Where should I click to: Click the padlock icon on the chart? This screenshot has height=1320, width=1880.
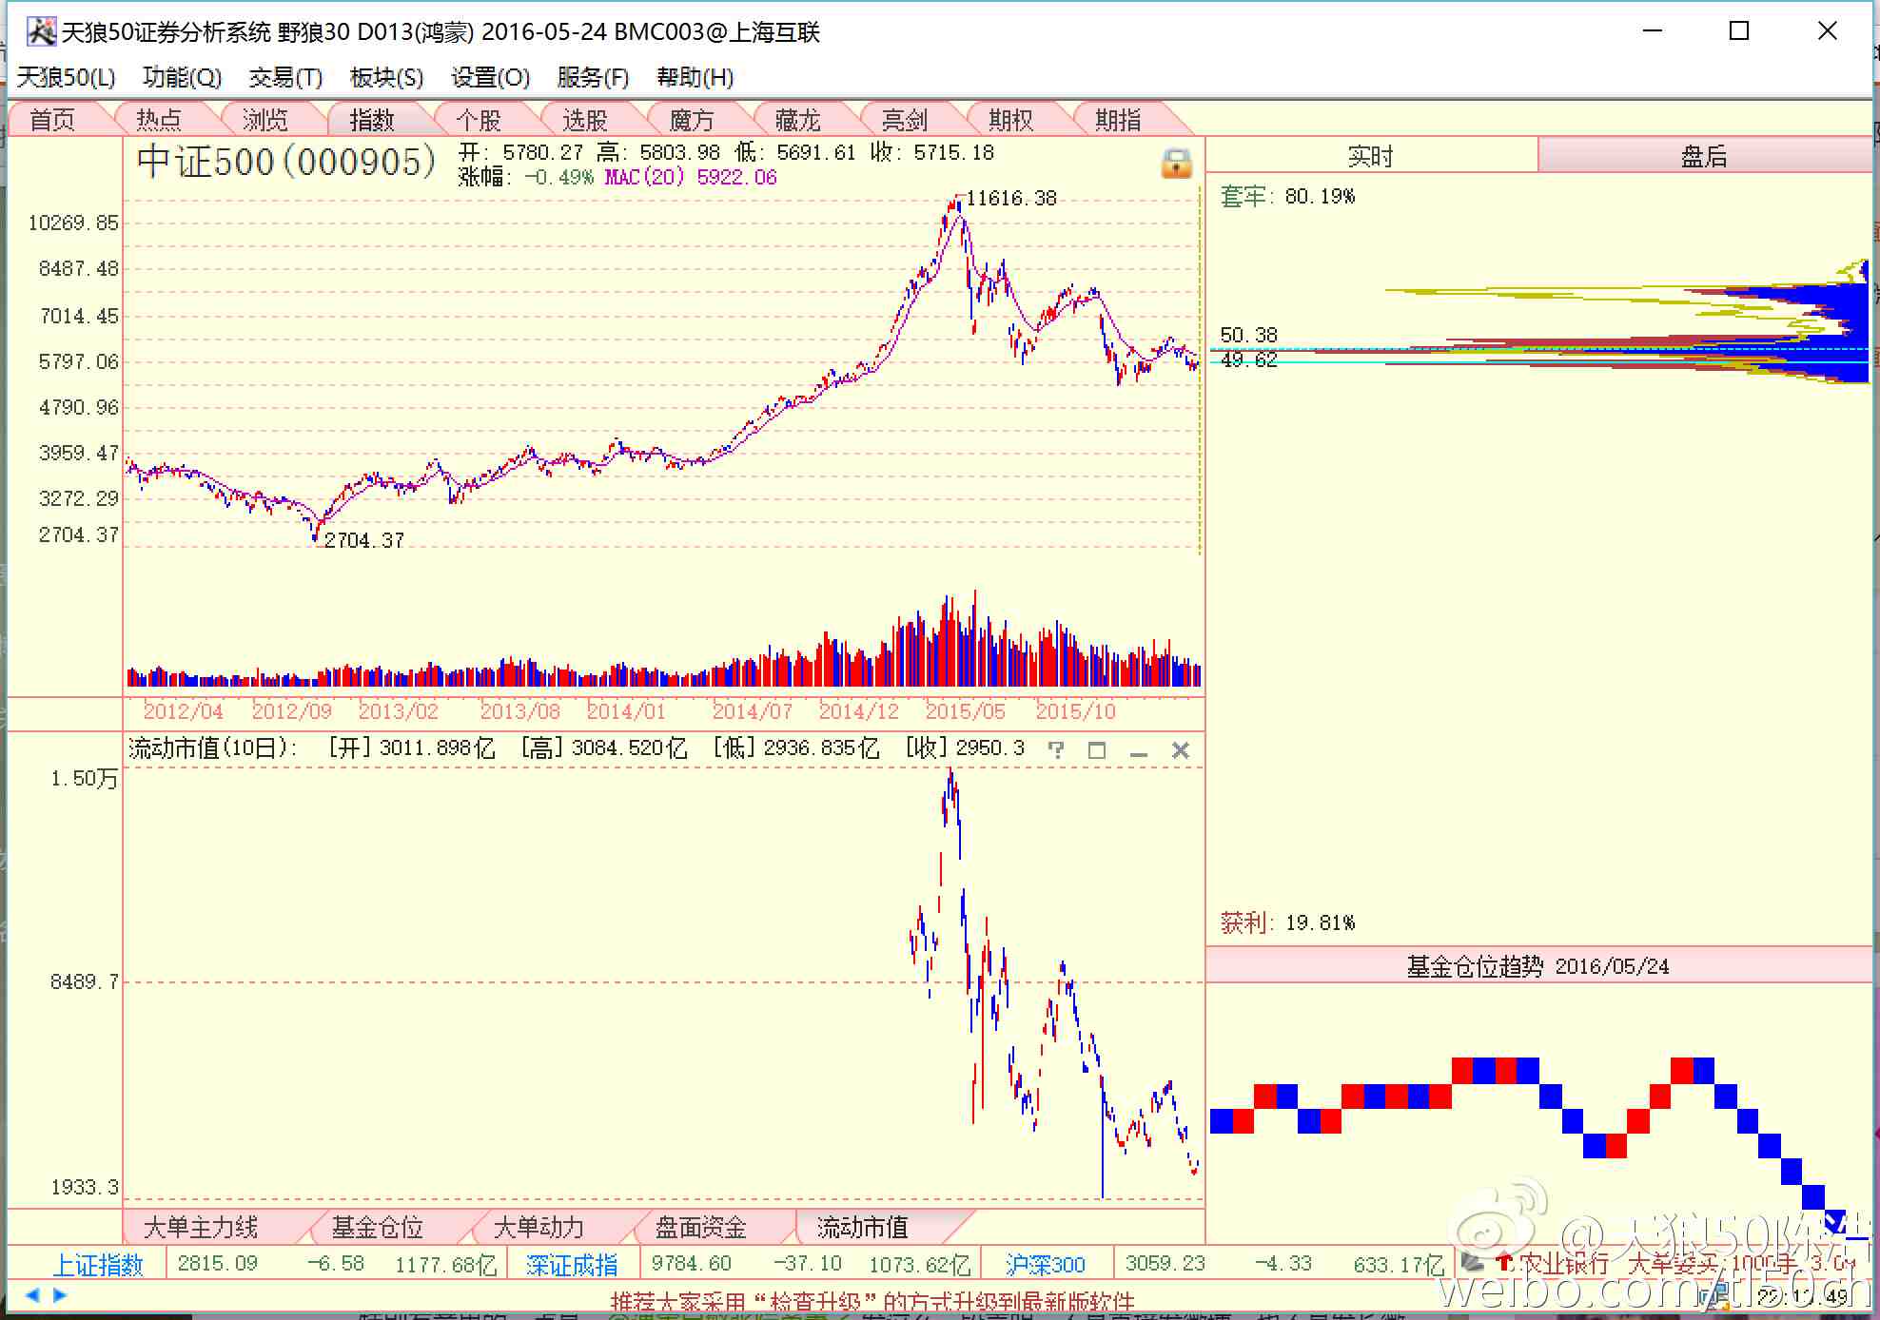pos(1176,164)
